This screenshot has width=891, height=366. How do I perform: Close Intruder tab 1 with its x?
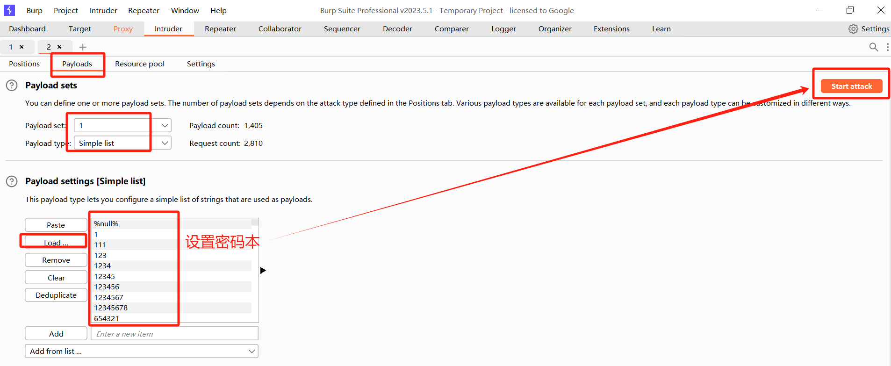(22, 47)
